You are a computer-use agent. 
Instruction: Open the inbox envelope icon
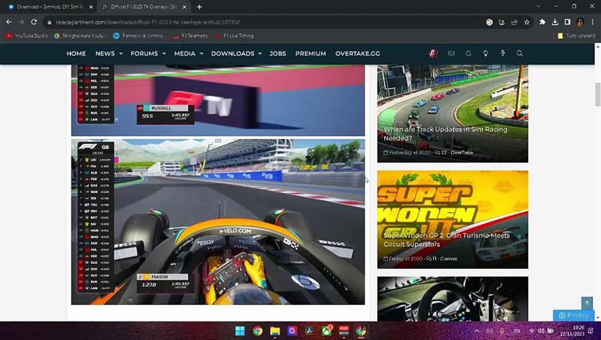click(x=451, y=54)
